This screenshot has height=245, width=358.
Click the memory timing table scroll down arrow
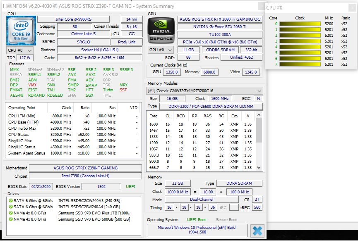(x=259, y=167)
